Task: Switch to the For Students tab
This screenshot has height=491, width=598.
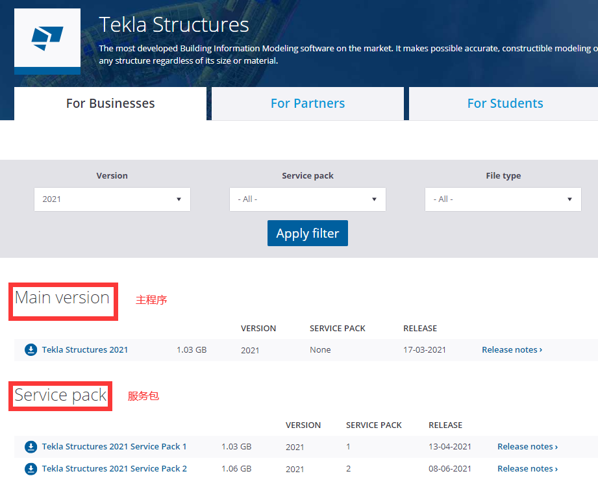Action: [505, 103]
